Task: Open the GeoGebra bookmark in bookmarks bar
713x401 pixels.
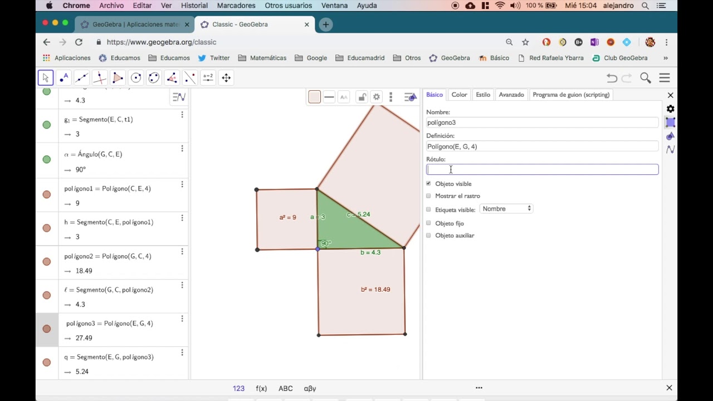Action: pos(450,58)
